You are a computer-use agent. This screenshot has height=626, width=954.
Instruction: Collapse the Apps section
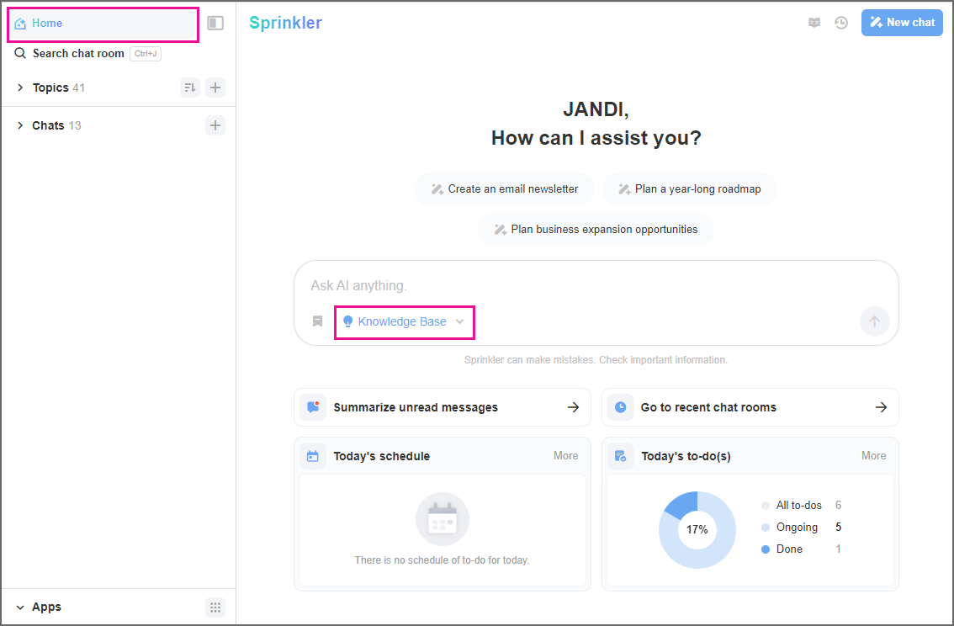(20, 607)
